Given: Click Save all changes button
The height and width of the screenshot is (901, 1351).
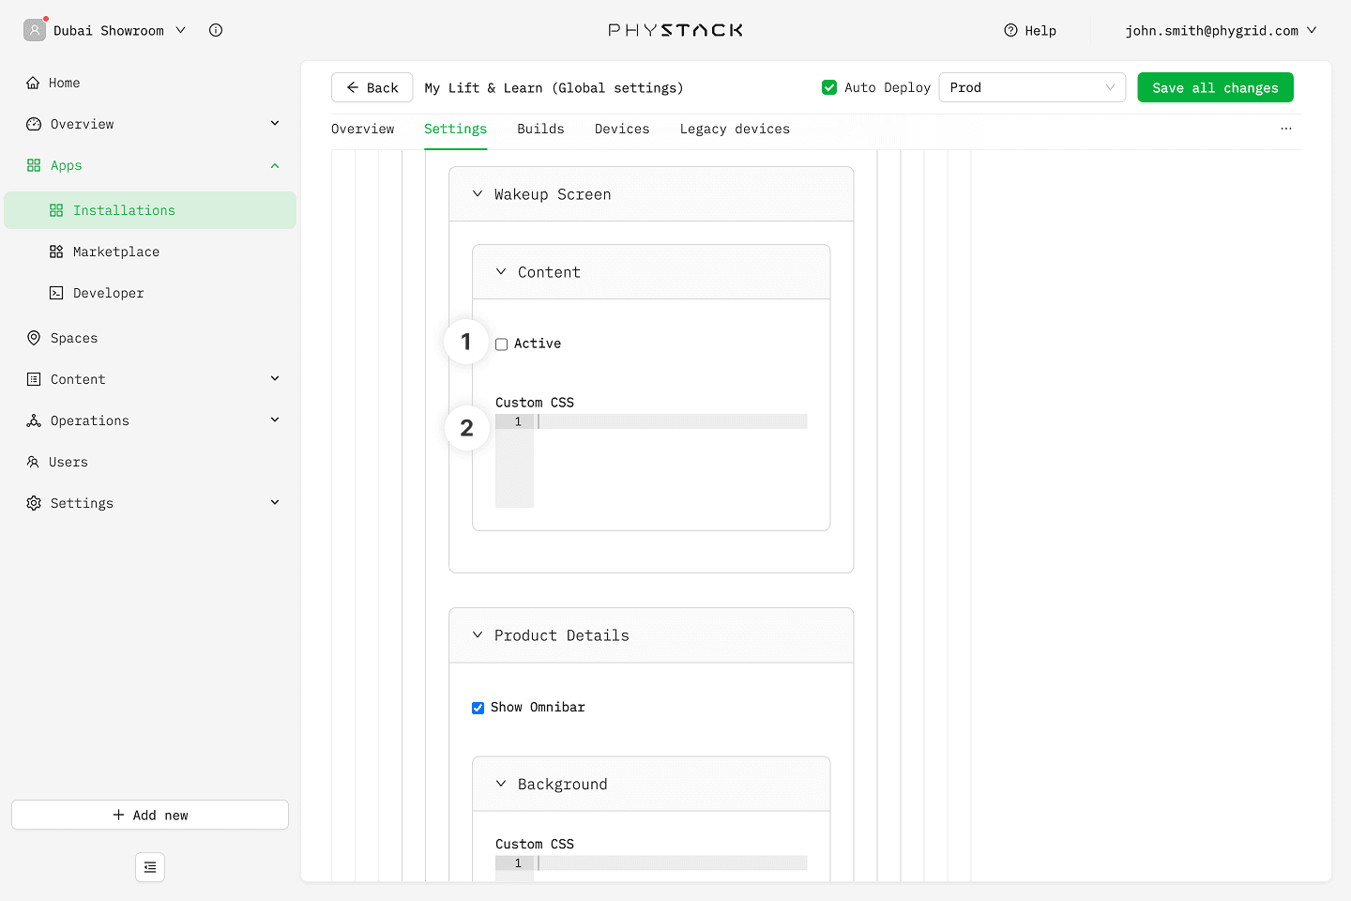Looking at the screenshot, I should click(x=1215, y=87).
